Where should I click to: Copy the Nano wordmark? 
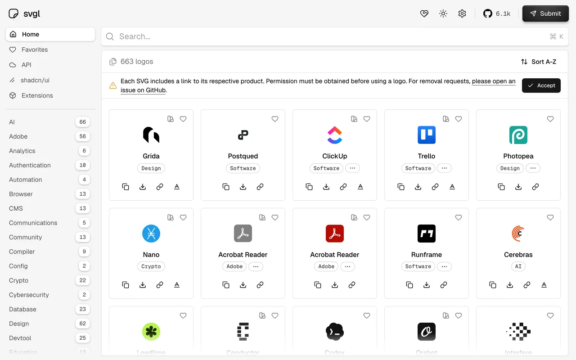[177, 285]
